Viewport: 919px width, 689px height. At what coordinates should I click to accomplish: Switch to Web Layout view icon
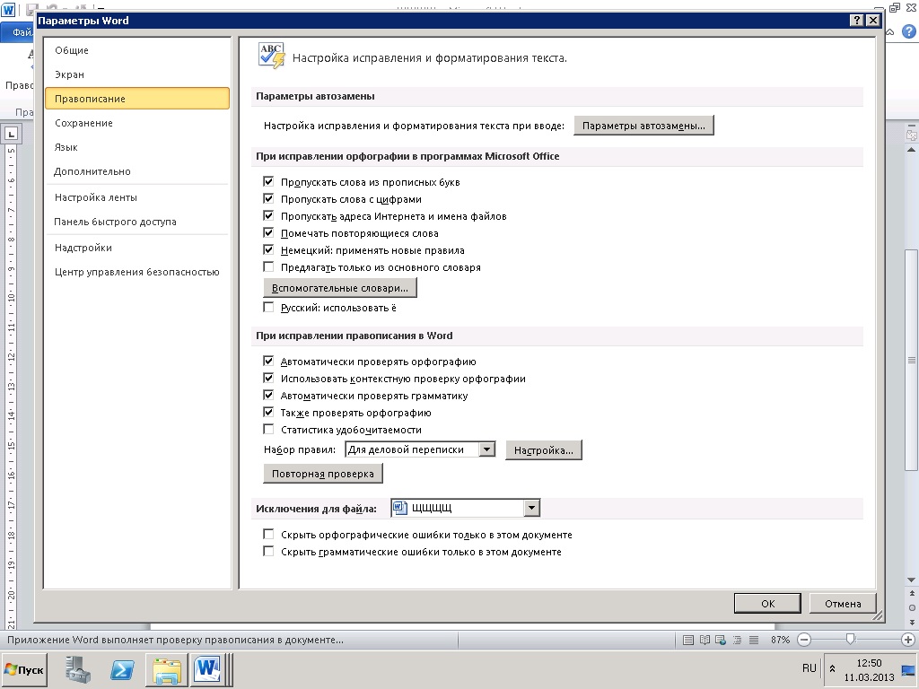(721, 640)
